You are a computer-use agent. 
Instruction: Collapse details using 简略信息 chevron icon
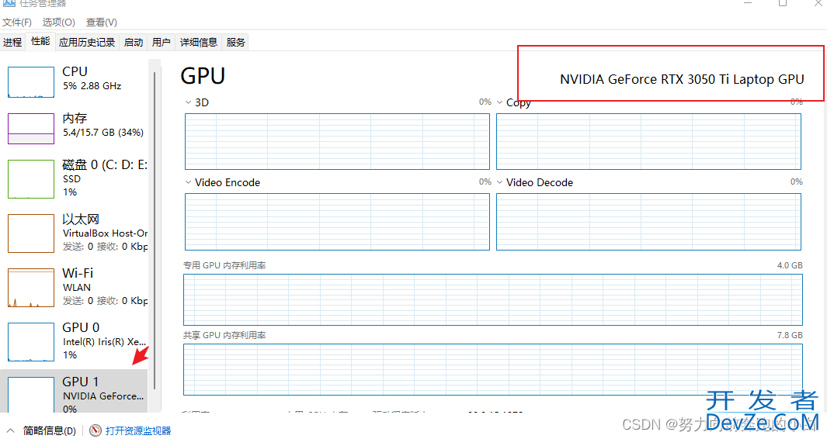[11, 430]
